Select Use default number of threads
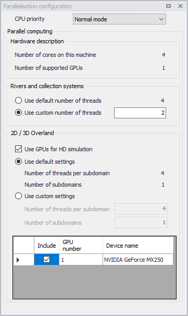 click(x=19, y=100)
